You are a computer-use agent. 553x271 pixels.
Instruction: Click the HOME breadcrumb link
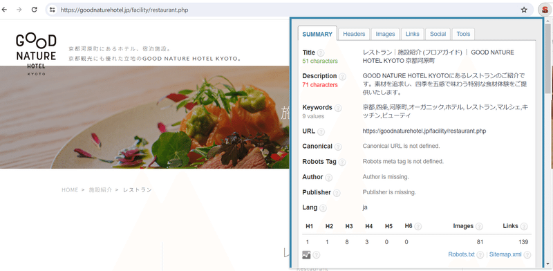coord(70,190)
